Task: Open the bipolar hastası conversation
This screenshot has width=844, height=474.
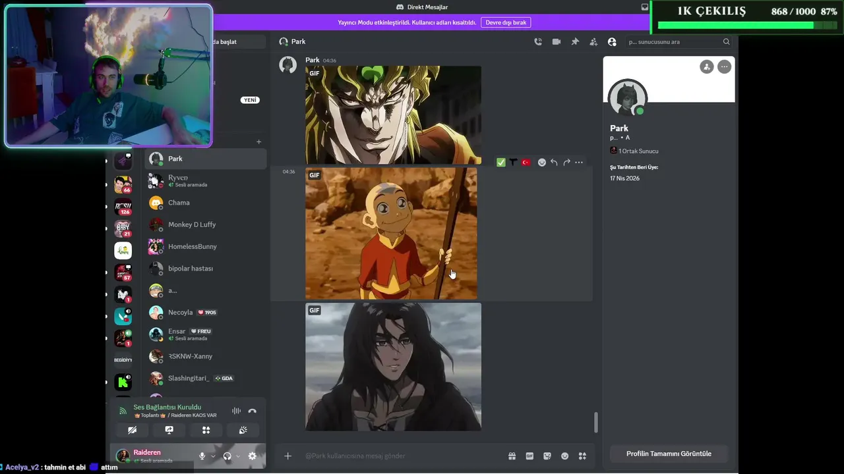Action: tap(206, 269)
